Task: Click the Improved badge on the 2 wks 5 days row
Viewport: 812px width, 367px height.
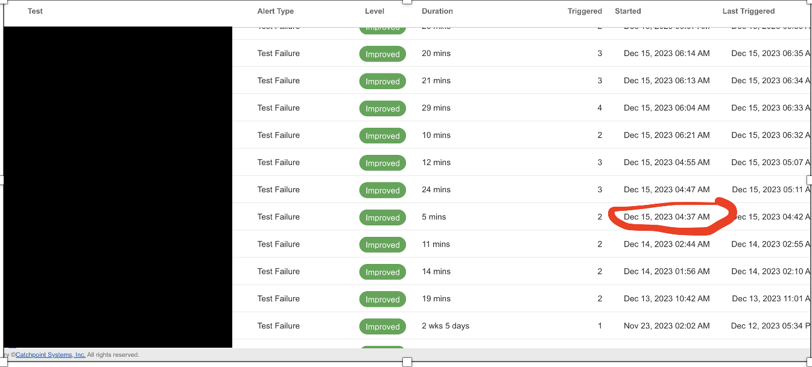Action: point(382,326)
